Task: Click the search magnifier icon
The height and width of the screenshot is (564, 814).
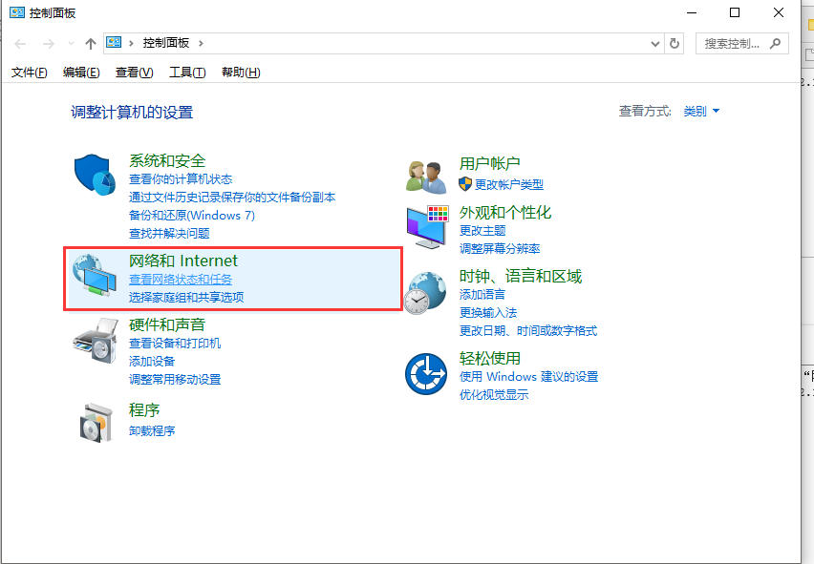Action: pyautogui.click(x=775, y=44)
